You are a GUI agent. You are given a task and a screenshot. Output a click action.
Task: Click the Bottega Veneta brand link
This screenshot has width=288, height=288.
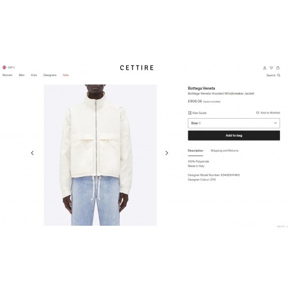pos(202,88)
